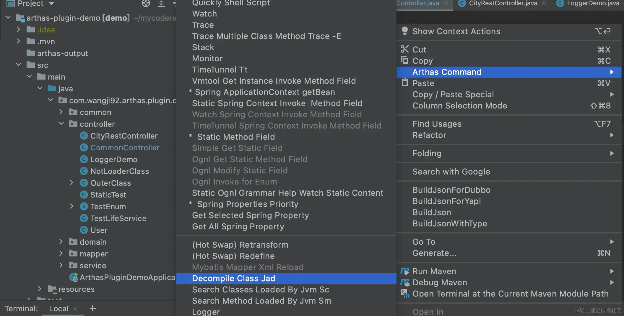The image size is (624, 316).
Task: Close the Local terminal tab
Action: (75, 309)
